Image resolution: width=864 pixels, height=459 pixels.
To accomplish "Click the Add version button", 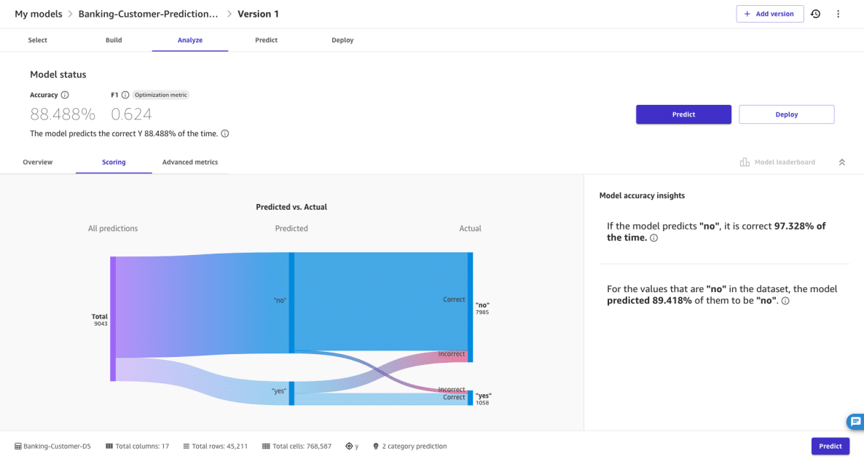I will (770, 14).
